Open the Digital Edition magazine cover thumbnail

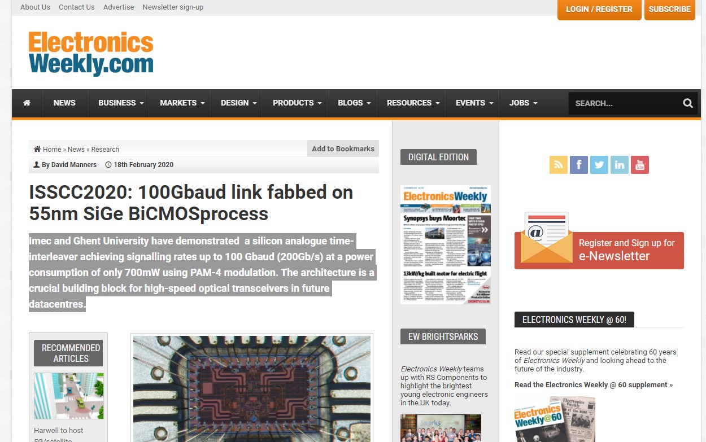pyautogui.click(x=446, y=244)
